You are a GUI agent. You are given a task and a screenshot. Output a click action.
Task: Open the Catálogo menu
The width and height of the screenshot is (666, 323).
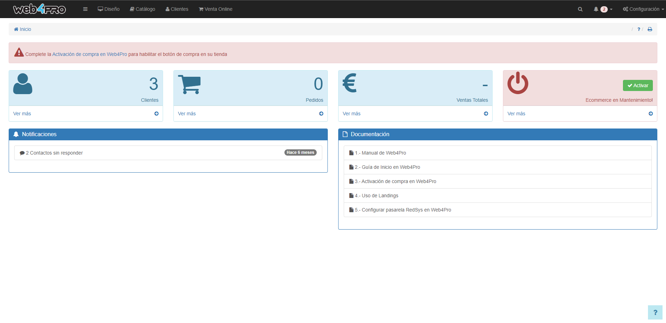[143, 9]
